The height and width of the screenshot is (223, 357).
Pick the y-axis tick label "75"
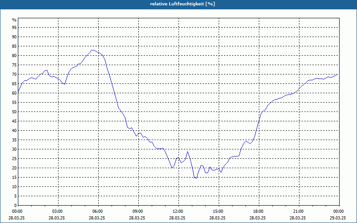[14, 65]
